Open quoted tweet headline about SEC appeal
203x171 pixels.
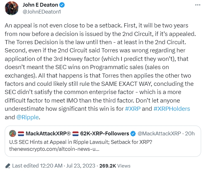coord(78,141)
